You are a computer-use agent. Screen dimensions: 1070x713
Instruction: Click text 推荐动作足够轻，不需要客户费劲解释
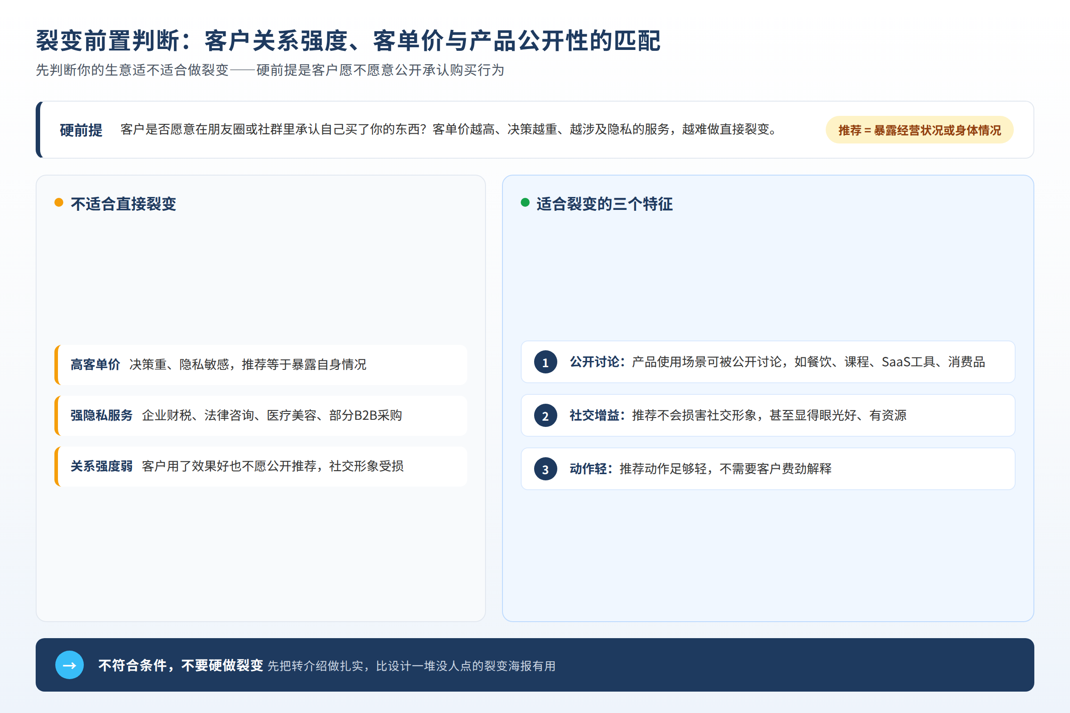(726, 469)
